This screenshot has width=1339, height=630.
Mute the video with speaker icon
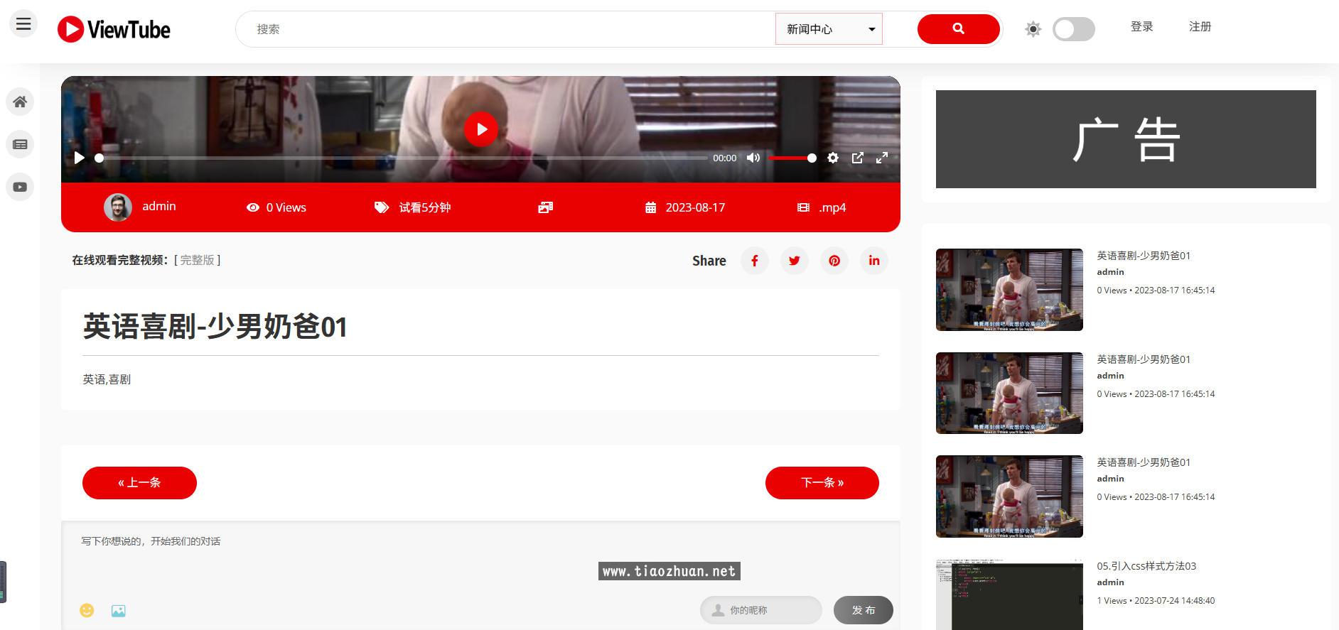753,158
